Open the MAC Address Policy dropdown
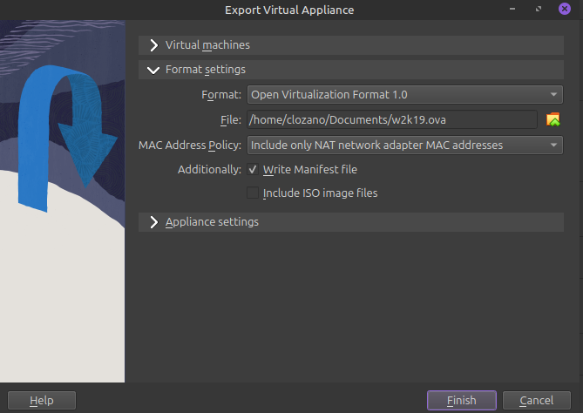Screen dimensions: 583x413 [x=405, y=145]
